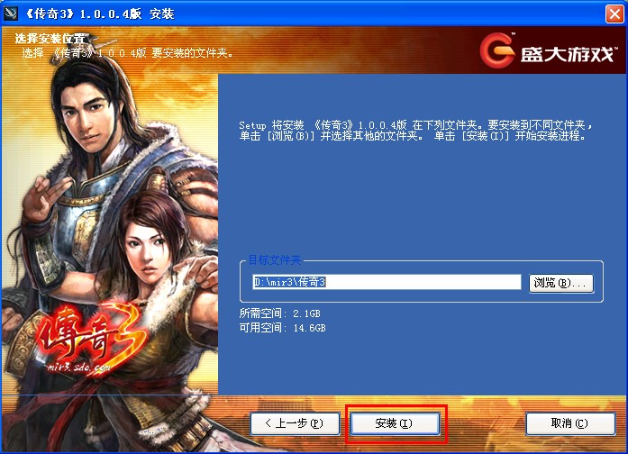The image size is (628, 454).
Task: Click the 安装(I) button to start installing
Action: pyautogui.click(x=395, y=423)
